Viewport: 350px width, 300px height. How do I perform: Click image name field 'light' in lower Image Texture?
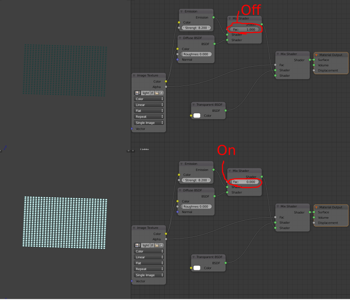coord(145,245)
